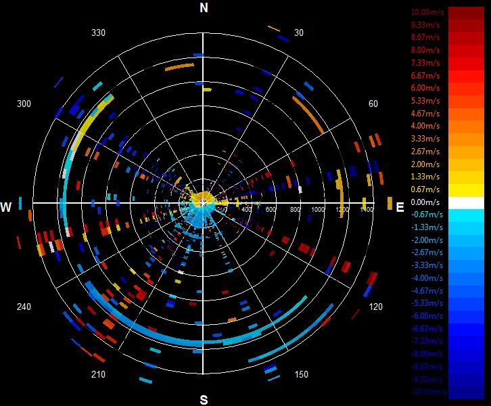Click the 10.00m/s legend label
The image size is (491, 406).
[427, 12]
